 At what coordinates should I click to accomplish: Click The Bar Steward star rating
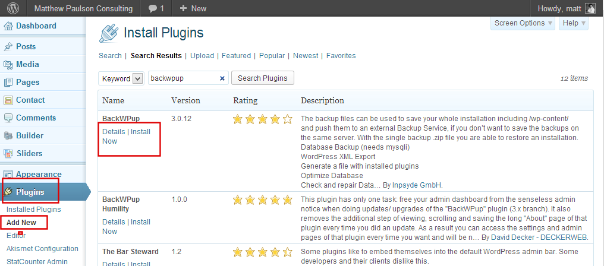[x=263, y=252]
